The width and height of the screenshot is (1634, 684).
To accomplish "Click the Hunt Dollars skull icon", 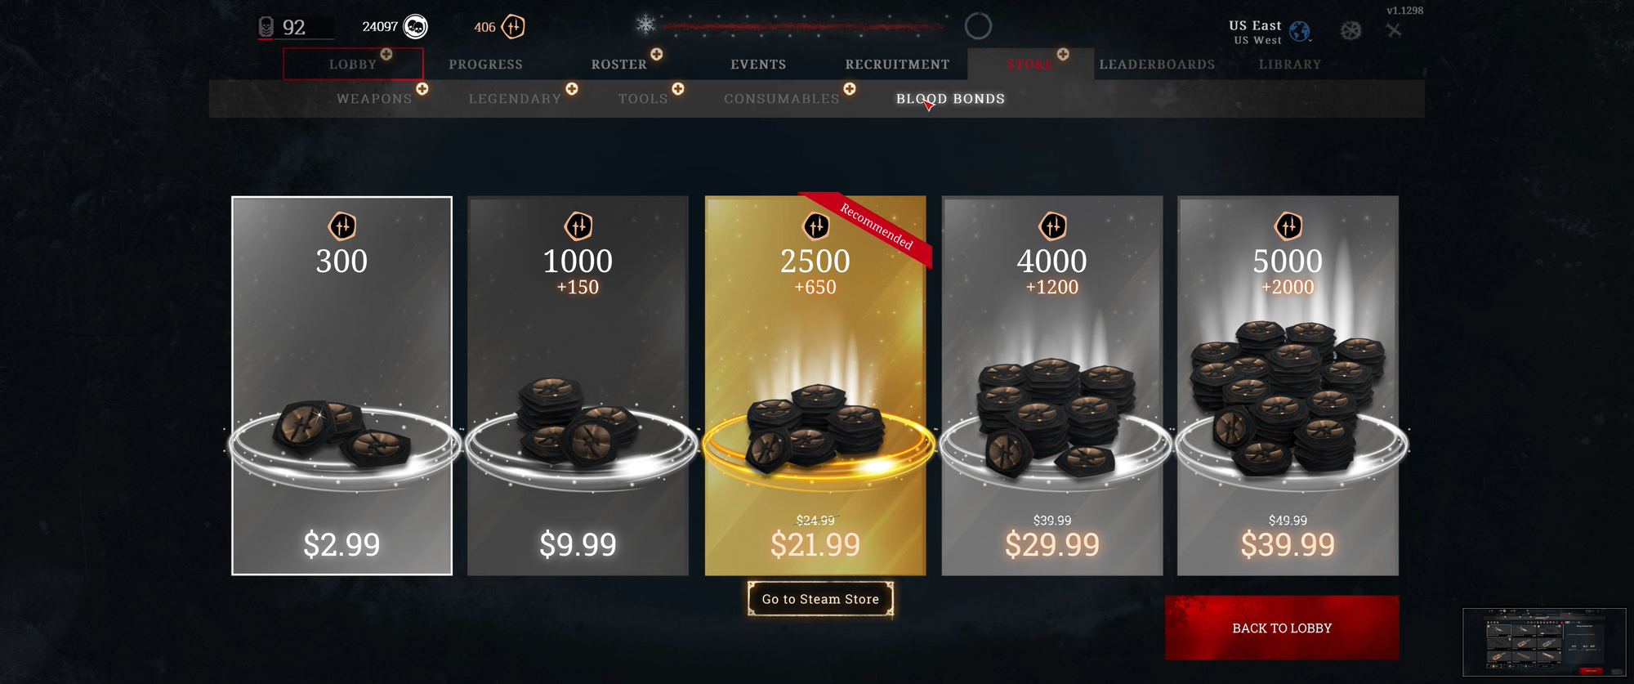I will [416, 27].
